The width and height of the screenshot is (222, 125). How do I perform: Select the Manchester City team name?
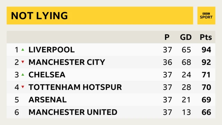coord(67,62)
